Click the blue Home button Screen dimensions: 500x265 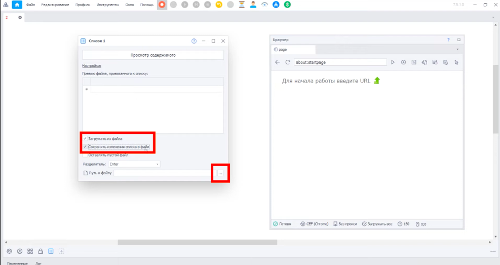point(17,5)
